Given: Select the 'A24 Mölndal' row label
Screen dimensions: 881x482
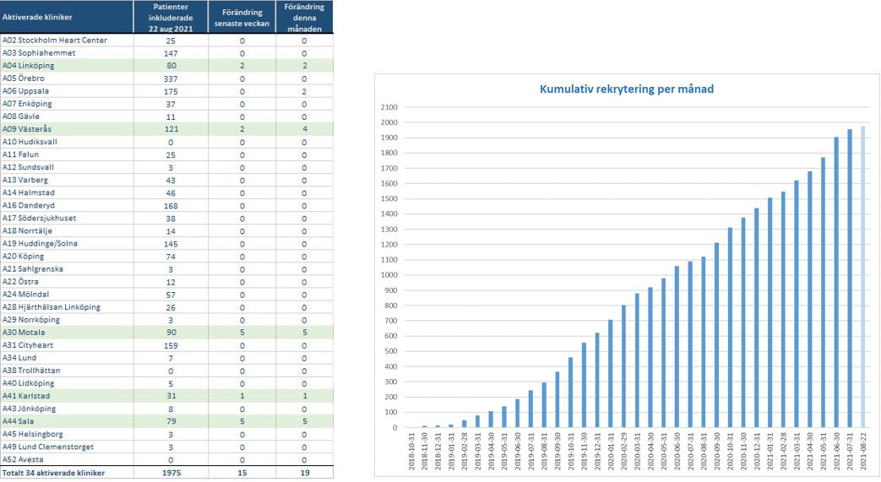Looking at the screenshot, I should (x=25, y=295).
